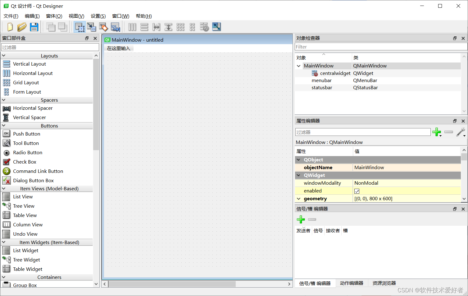Viewport: 468px width, 296px height.
Task: Pick Check Box widget from widget box
Action: [x=25, y=162]
